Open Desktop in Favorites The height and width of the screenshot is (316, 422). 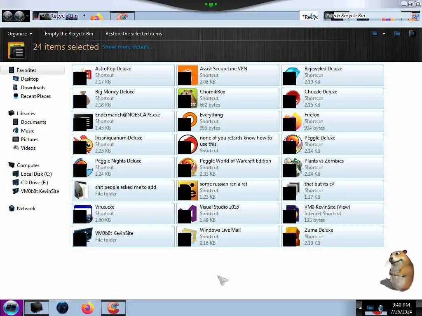30,79
